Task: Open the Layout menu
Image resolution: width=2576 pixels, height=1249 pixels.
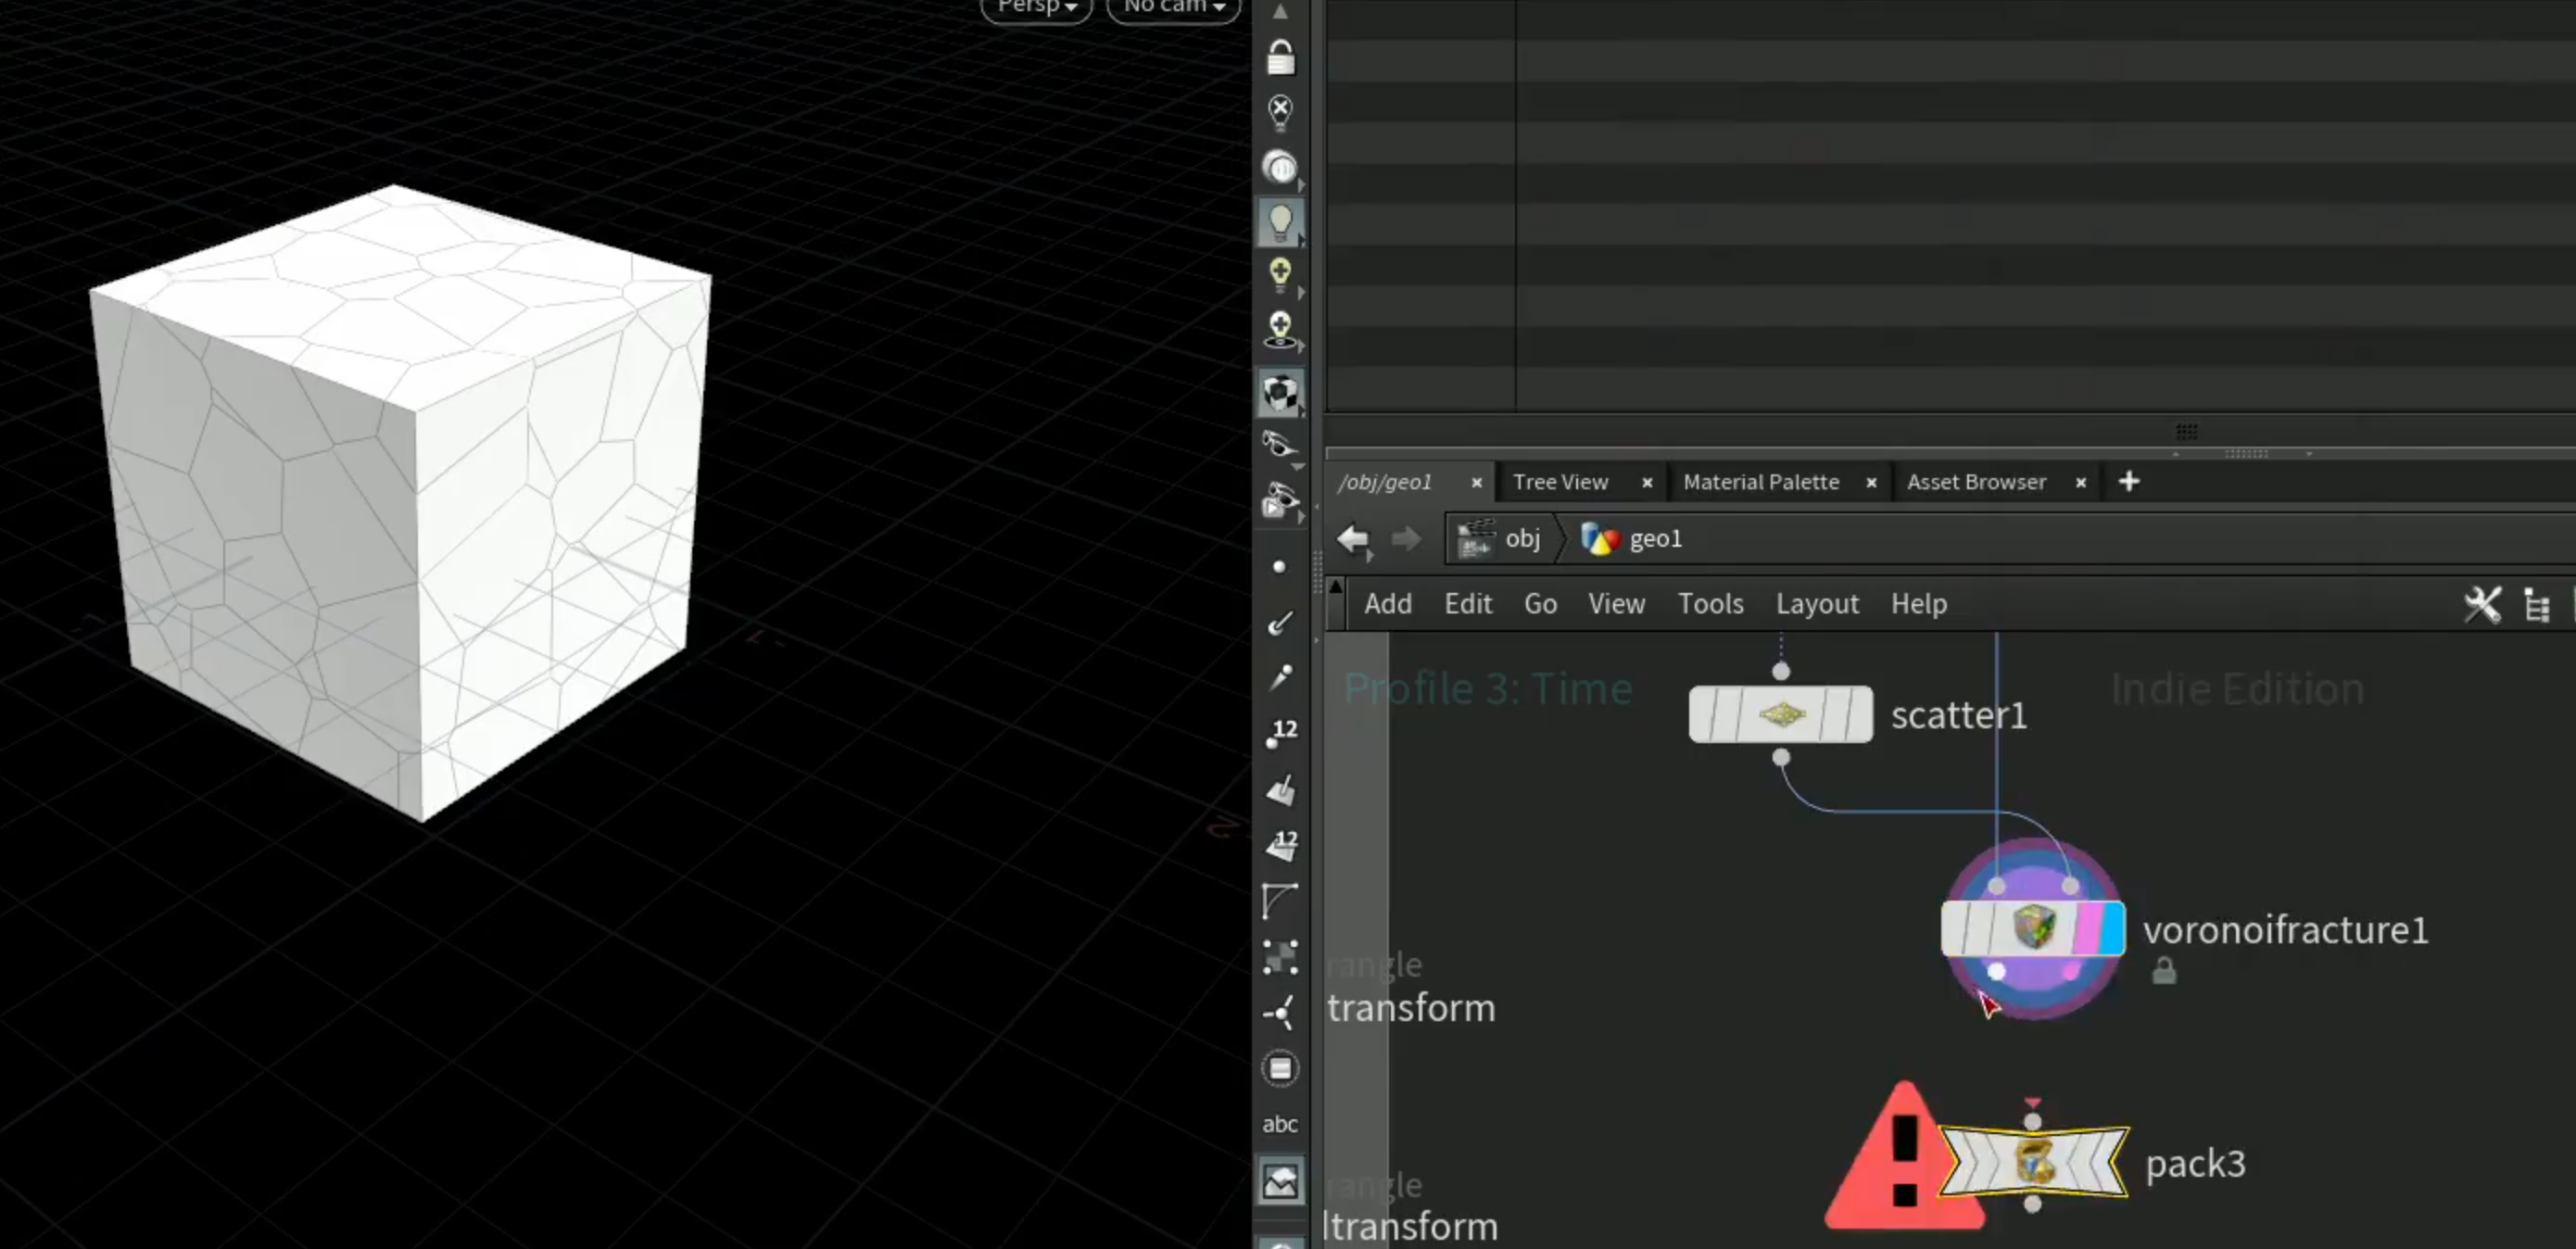Action: pyautogui.click(x=1817, y=604)
